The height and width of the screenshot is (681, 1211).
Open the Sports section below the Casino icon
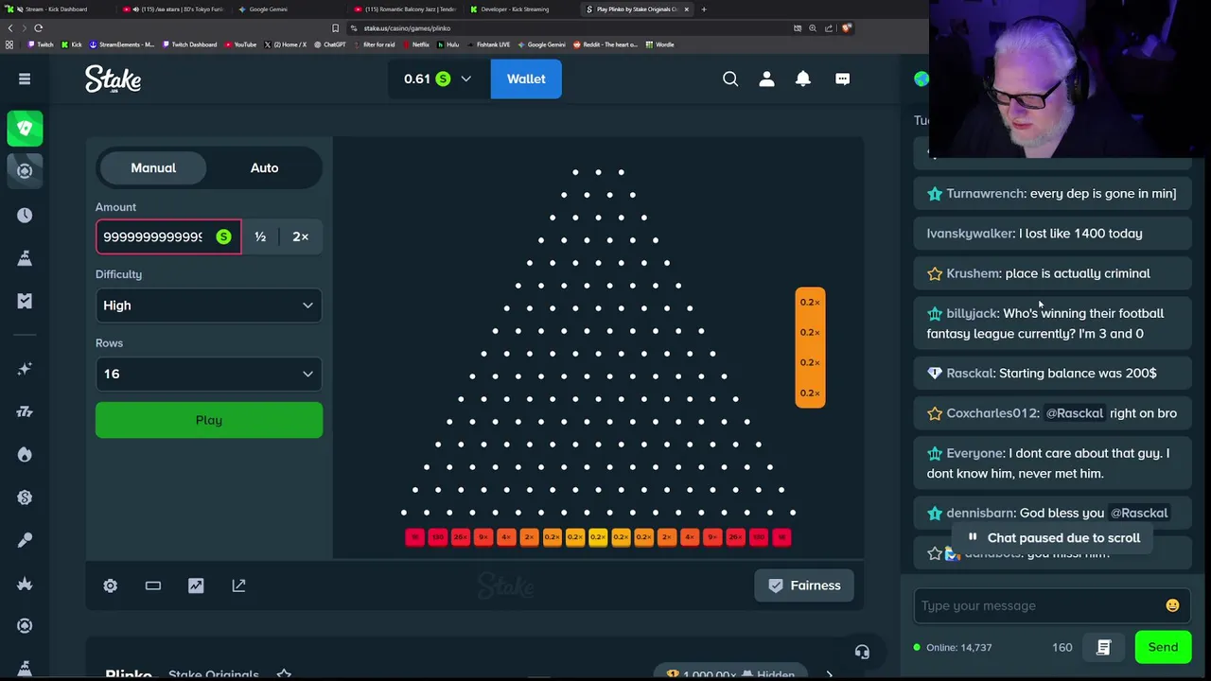point(25,170)
